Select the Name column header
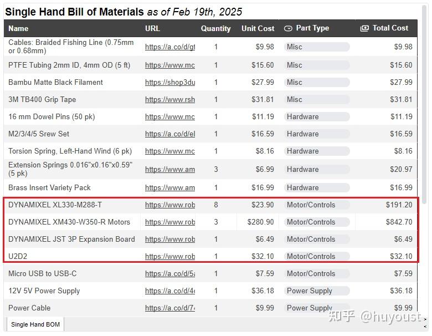Image resolution: width=432 pixels, height=336 pixels. click(18, 28)
